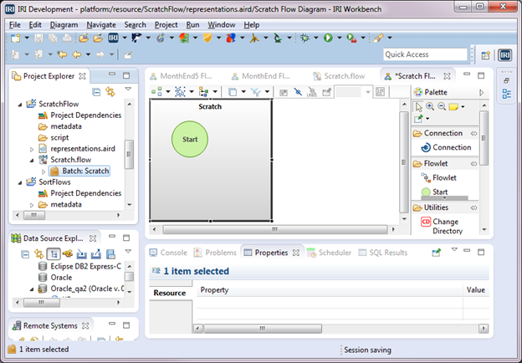Expand the representations.aird node
The image size is (522, 363).
click(32, 149)
